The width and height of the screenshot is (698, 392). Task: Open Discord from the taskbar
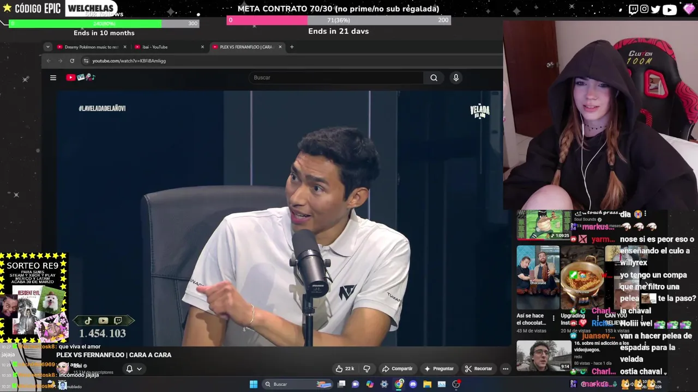tap(413, 384)
